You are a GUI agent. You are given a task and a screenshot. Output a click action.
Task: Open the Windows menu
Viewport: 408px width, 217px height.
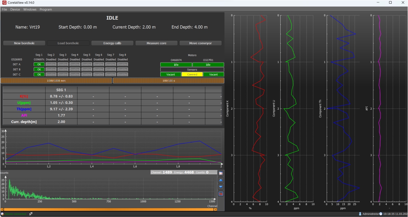(30, 9)
